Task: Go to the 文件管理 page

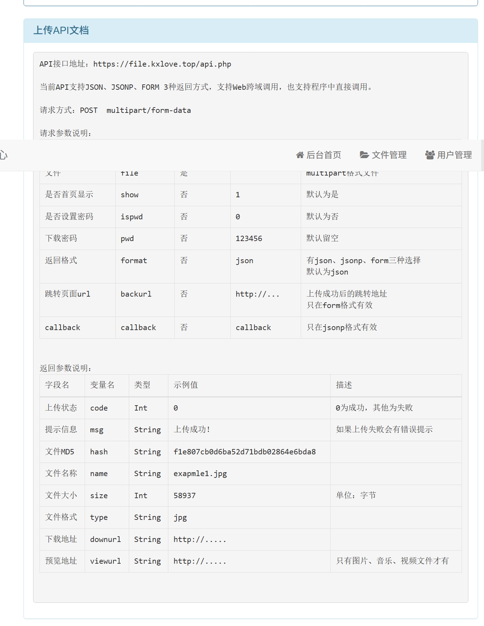Action: [389, 155]
